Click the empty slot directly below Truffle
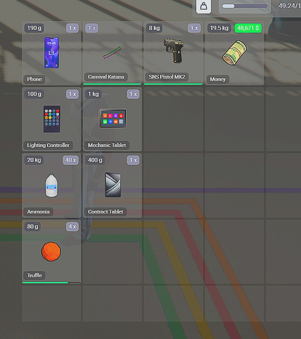 click(52, 304)
